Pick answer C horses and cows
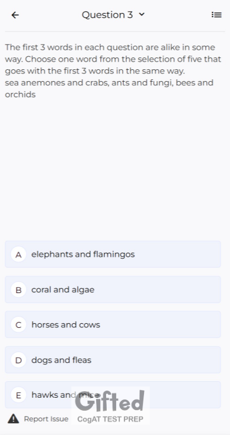This screenshot has height=435, width=230. (x=113, y=324)
